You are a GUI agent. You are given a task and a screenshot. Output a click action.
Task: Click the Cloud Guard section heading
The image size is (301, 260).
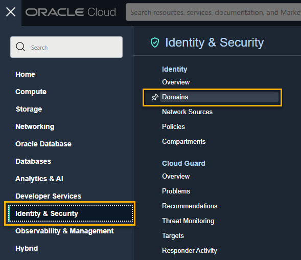[183, 163]
